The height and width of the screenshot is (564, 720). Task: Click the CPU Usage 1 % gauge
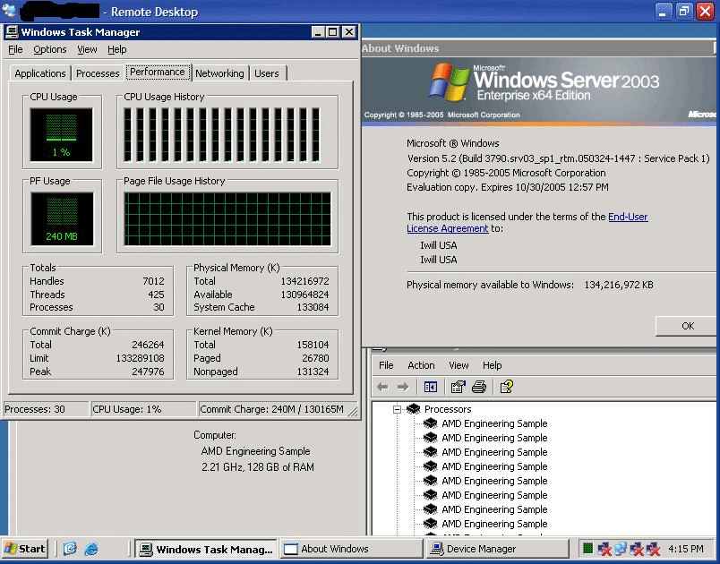62,134
